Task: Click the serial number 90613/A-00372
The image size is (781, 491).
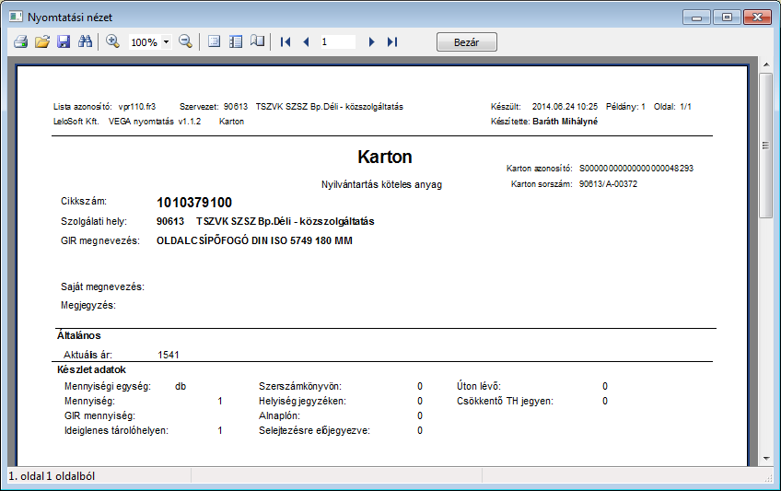Action: coord(608,183)
